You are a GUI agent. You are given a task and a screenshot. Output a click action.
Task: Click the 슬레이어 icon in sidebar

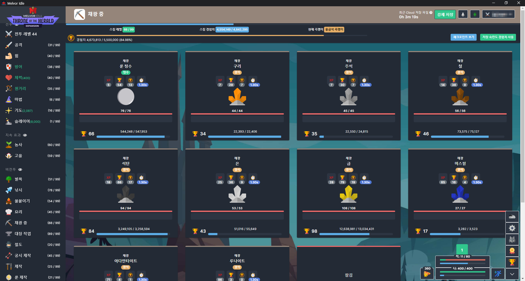pyautogui.click(x=9, y=121)
